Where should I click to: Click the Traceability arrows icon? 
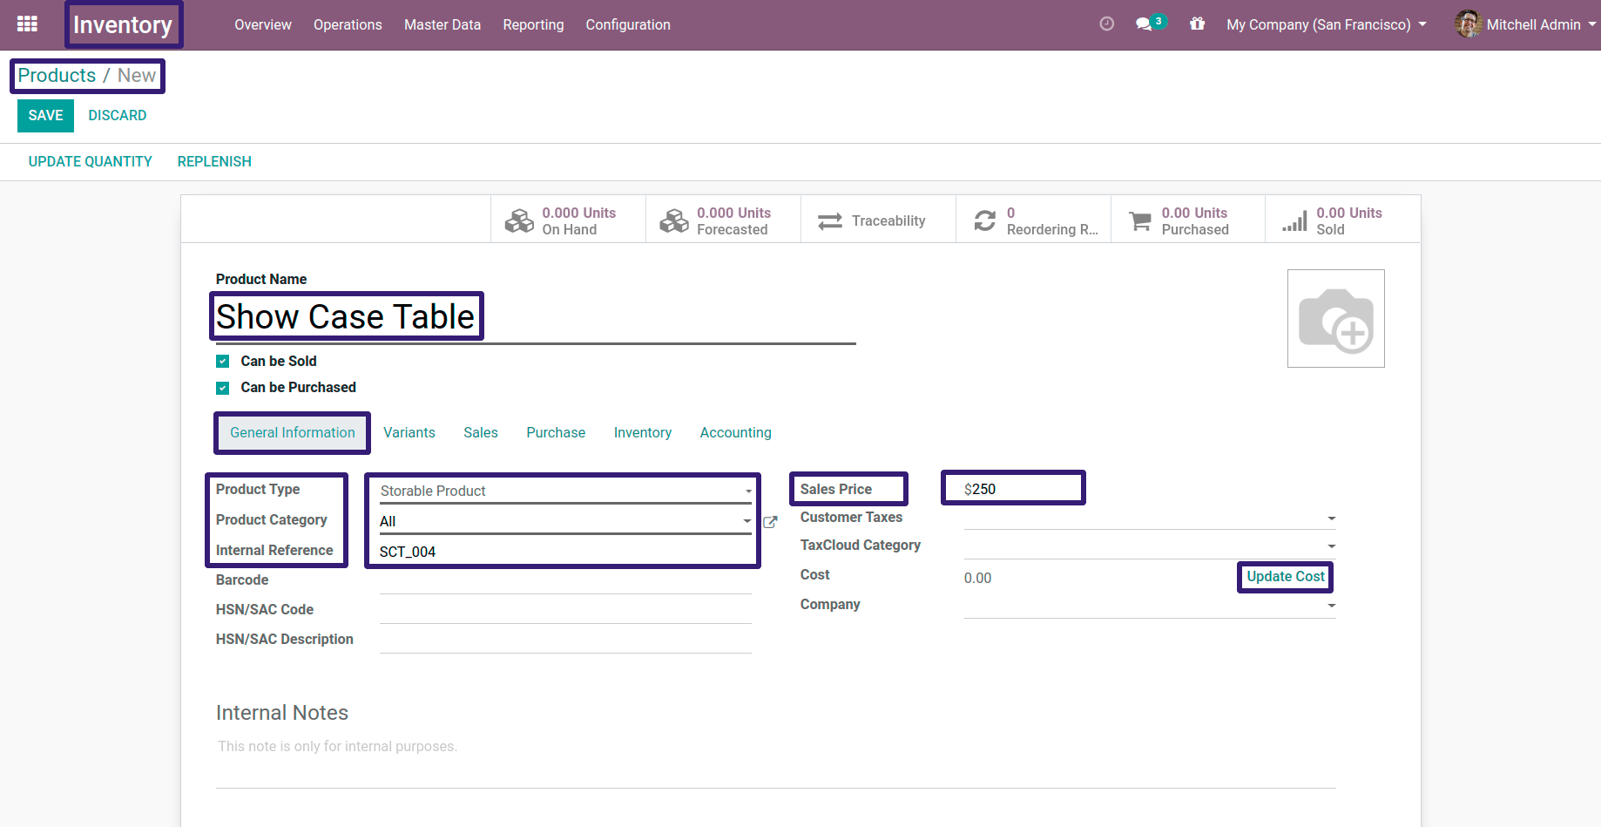tap(830, 221)
